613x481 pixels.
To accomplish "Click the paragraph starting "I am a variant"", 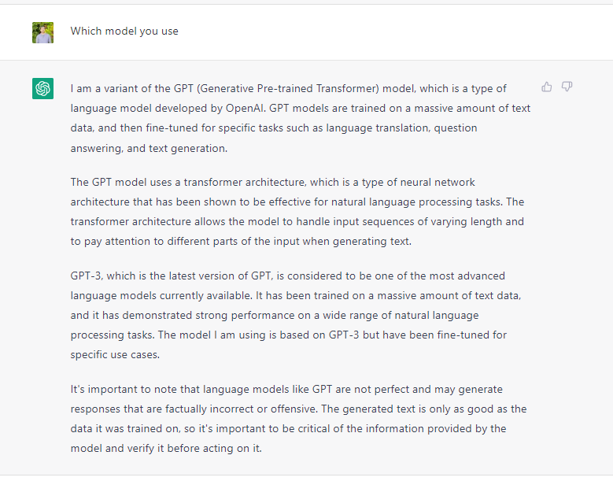I will point(299,117).
